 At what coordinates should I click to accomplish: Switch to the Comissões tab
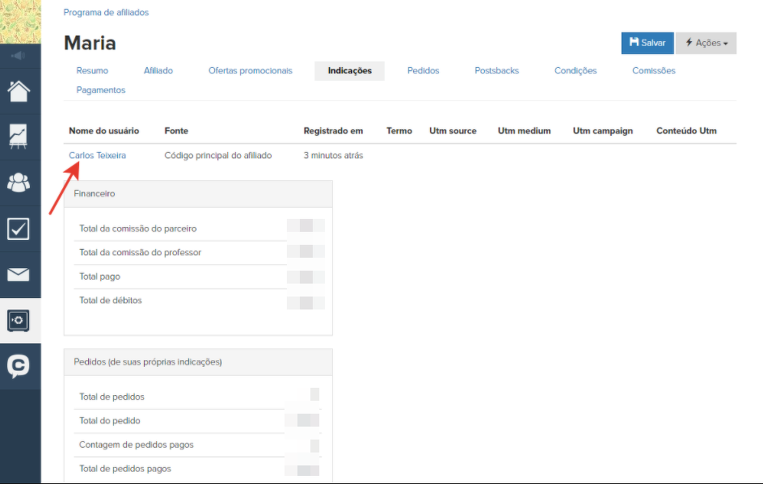(x=653, y=71)
